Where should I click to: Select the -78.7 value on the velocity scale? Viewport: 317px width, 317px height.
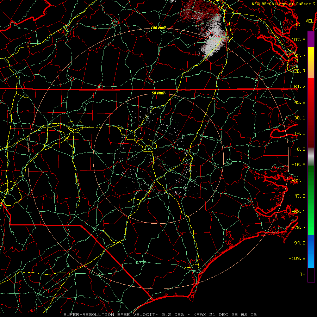coord(298,228)
